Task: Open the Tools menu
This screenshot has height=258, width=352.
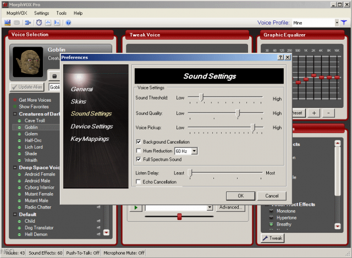Action: coord(61,13)
